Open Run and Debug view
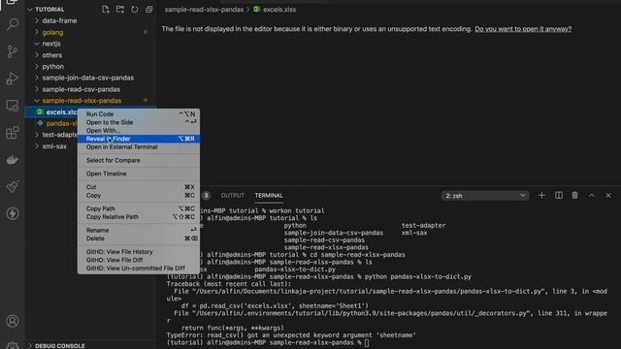This screenshot has width=621, height=349. 13,79
